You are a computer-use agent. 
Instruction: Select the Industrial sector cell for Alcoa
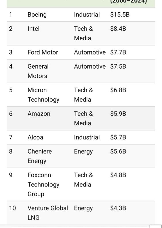(87, 137)
